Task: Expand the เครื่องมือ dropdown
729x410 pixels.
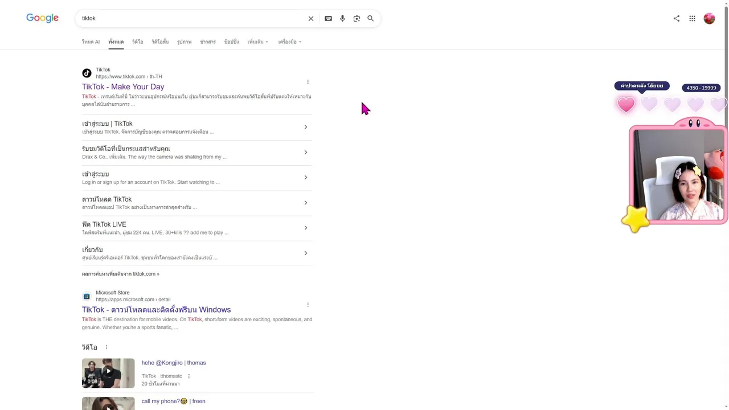Action: click(x=289, y=42)
